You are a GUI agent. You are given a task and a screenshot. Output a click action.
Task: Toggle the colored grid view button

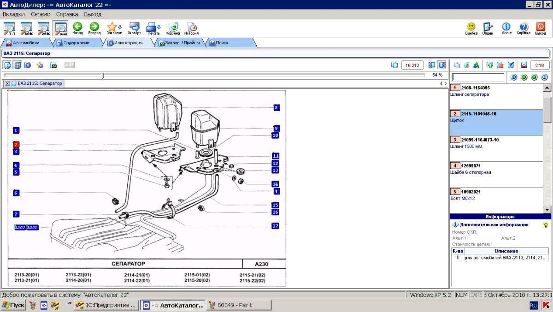(x=18, y=65)
